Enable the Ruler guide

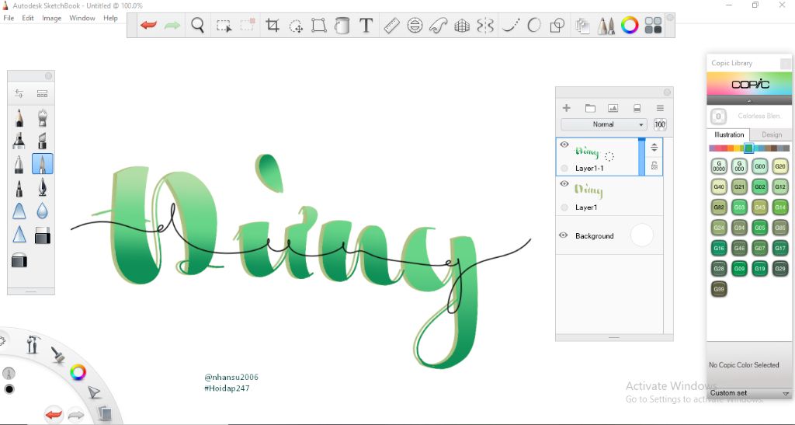pos(391,25)
